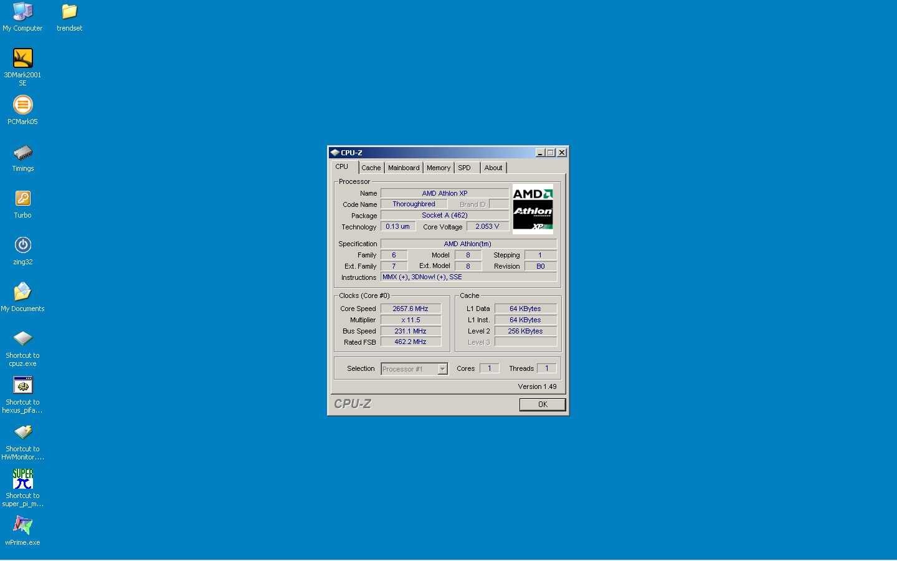Click the Technology value 0.13 um
This screenshot has height=561, width=897.
tap(398, 226)
